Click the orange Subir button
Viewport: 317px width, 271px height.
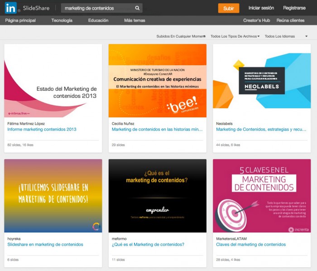click(x=228, y=8)
